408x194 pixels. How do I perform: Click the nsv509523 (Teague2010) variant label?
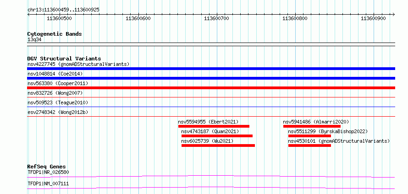tap(58, 102)
